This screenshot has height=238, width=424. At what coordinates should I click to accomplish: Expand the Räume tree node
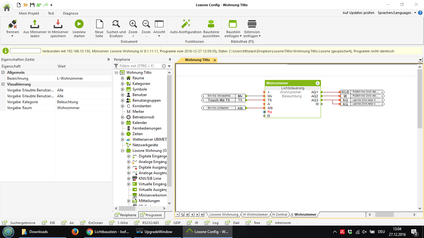(123, 78)
